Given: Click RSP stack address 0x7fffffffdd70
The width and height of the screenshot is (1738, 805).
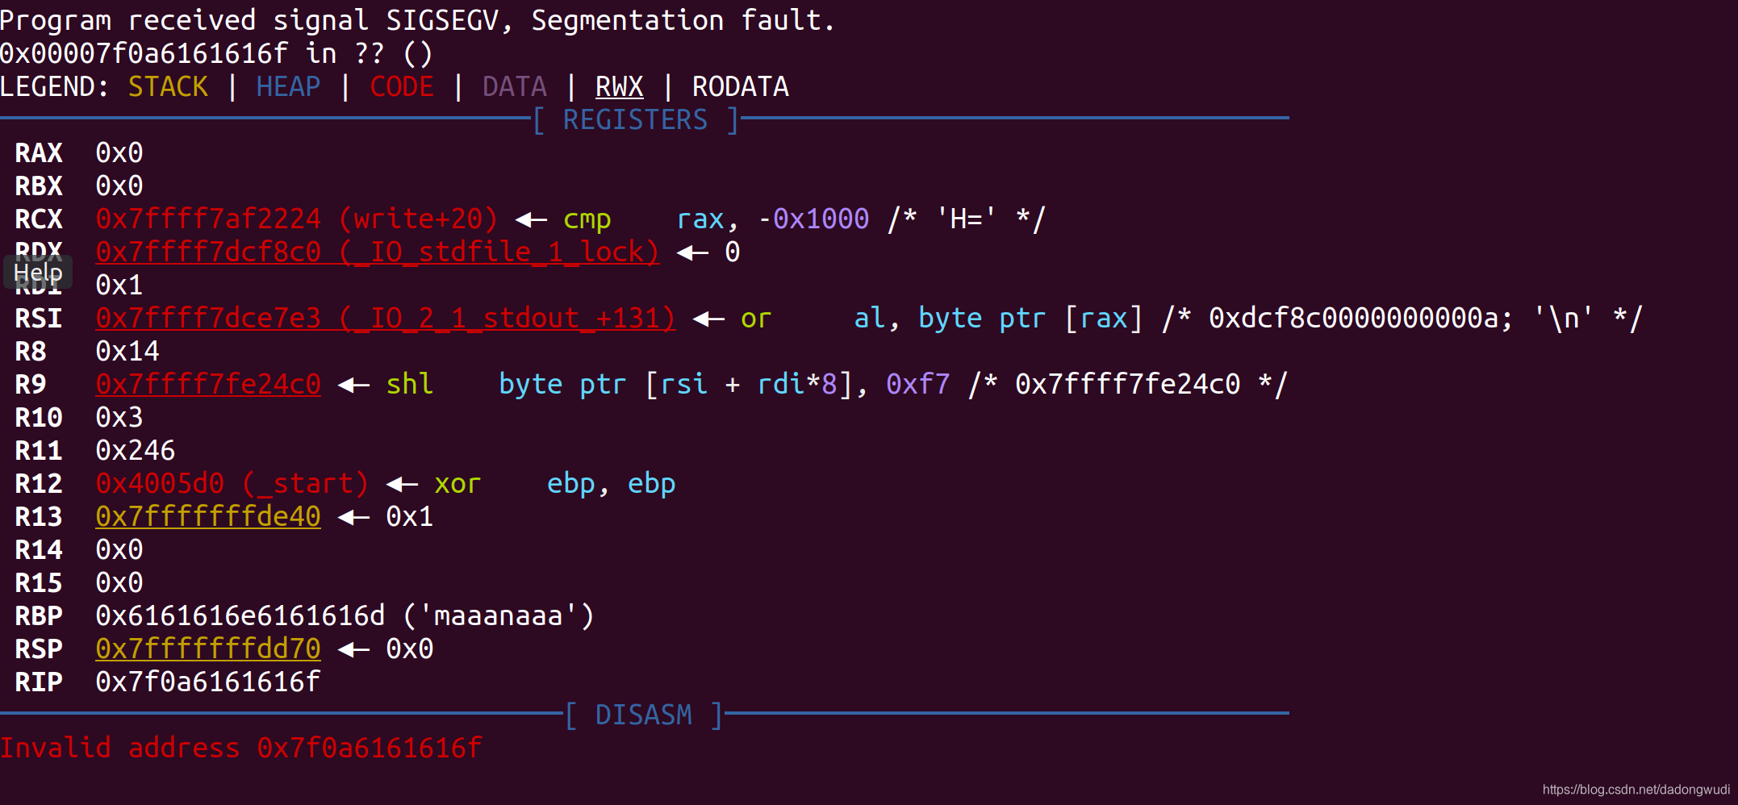Looking at the screenshot, I should 208,649.
